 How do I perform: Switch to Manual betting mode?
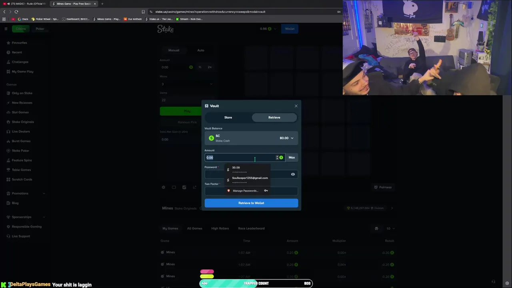[174, 50]
